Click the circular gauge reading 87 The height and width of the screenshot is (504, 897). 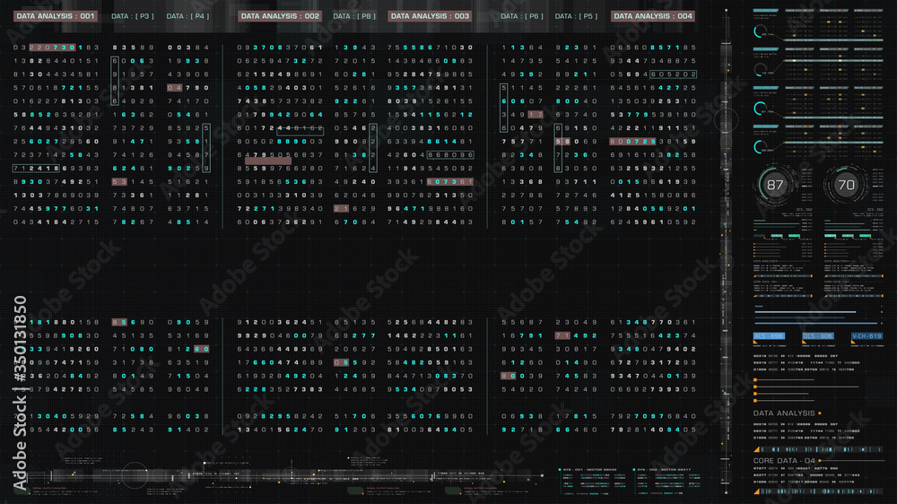click(x=775, y=185)
